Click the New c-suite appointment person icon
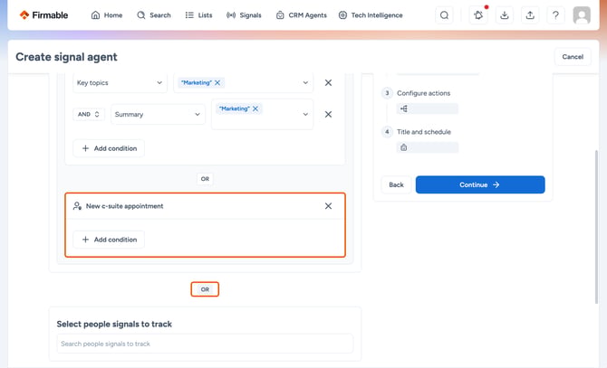Image resolution: width=607 pixels, height=368 pixels. [77, 206]
